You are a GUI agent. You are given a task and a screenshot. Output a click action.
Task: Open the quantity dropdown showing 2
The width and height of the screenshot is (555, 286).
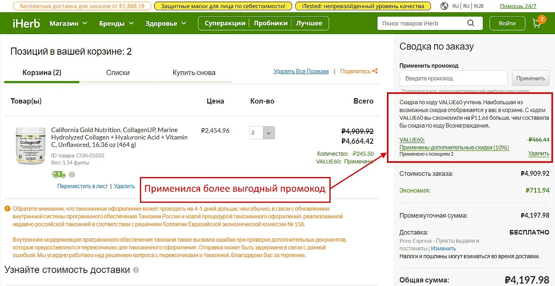click(x=262, y=133)
